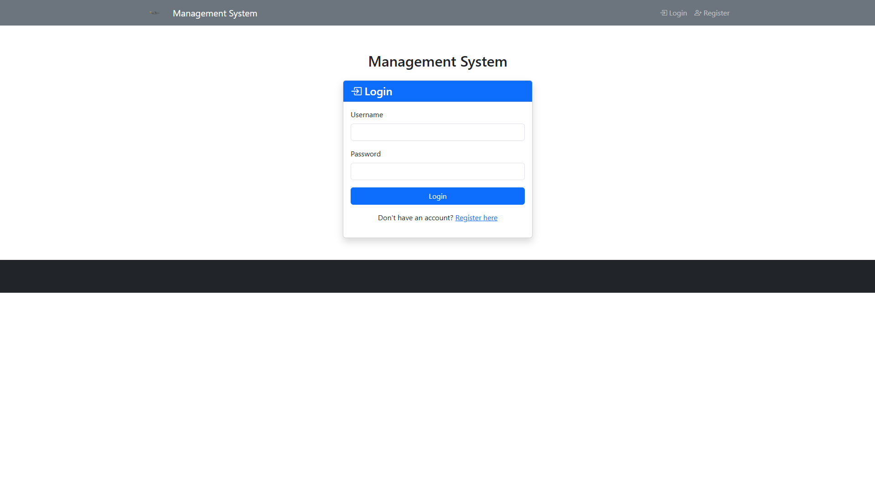Click the Don't have an account text
This screenshot has width=875, height=492.
[x=415, y=218]
